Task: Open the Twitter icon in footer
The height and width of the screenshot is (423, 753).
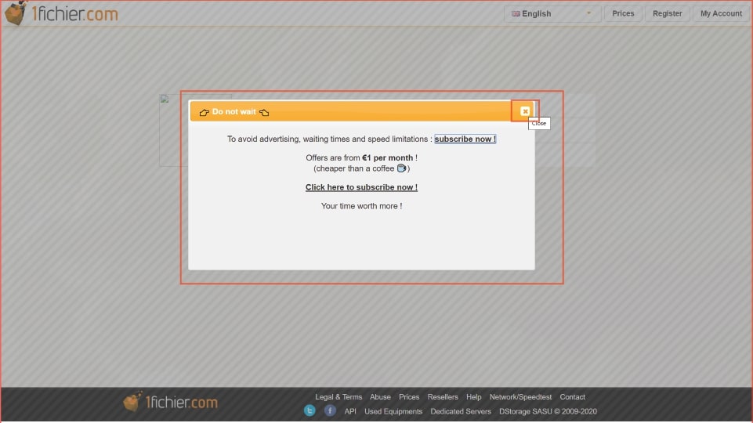Action: tap(310, 410)
